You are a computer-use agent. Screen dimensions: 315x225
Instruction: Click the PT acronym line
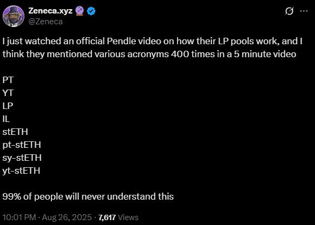coord(8,80)
